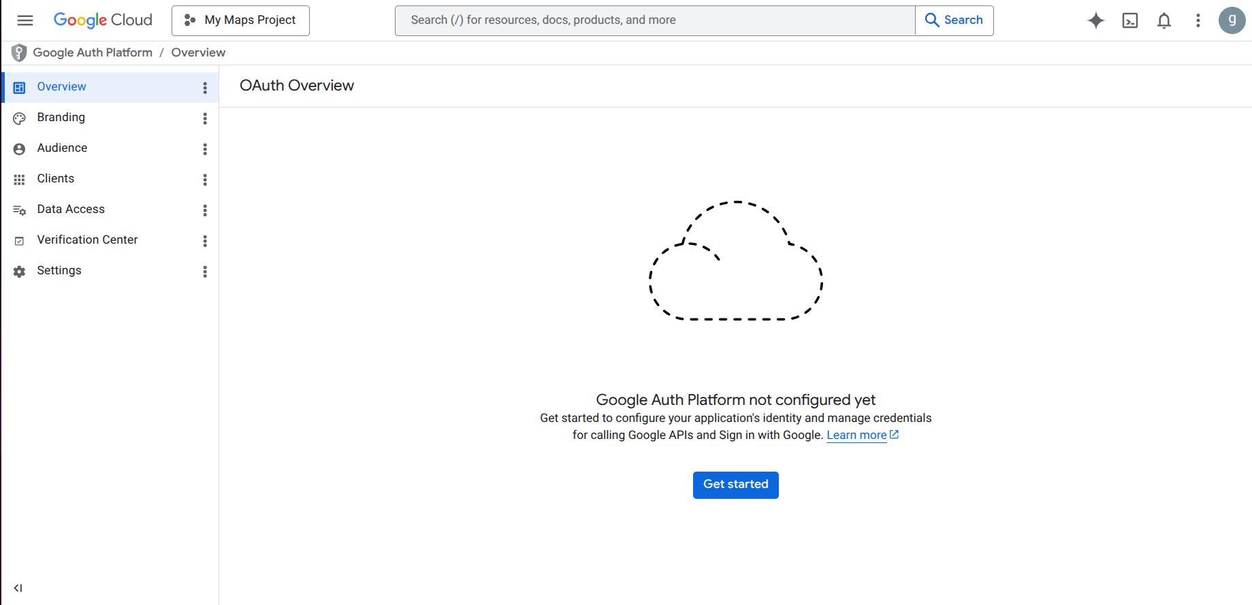Open the main navigation hamburger menu
1252x605 pixels.
click(25, 20)
